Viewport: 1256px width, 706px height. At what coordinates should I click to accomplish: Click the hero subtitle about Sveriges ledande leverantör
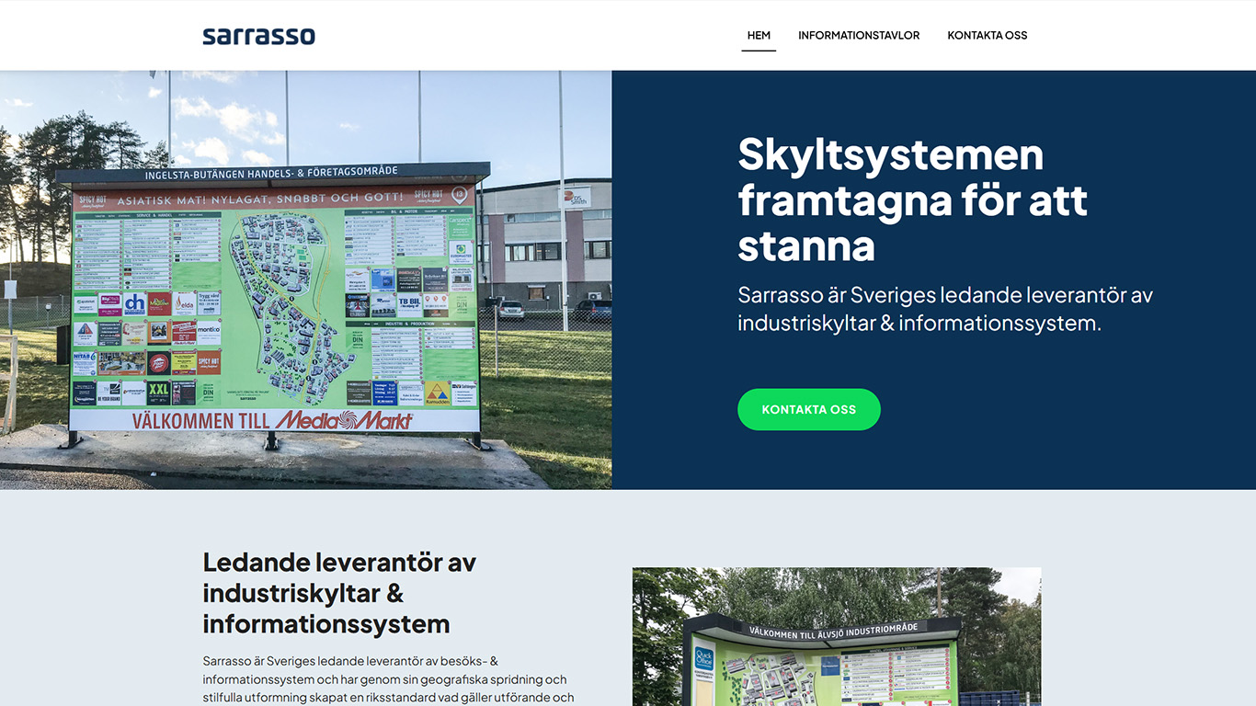point(944,309)
